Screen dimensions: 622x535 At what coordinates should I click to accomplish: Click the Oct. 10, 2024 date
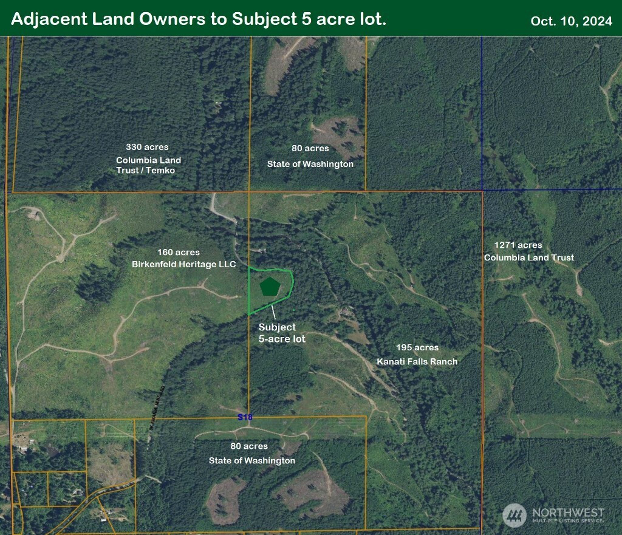pyautogui.click(x=571, y=21)
